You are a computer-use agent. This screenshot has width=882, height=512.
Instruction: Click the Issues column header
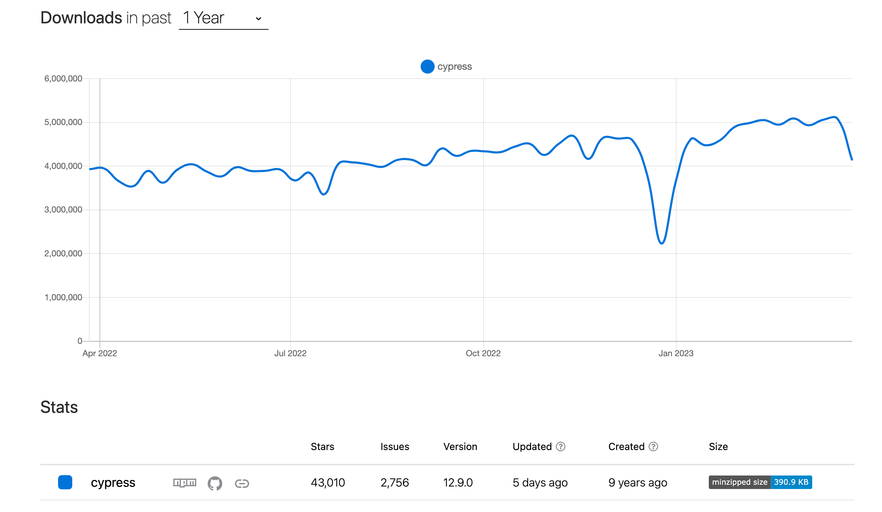pyautogui.click(x=395, y=446)
